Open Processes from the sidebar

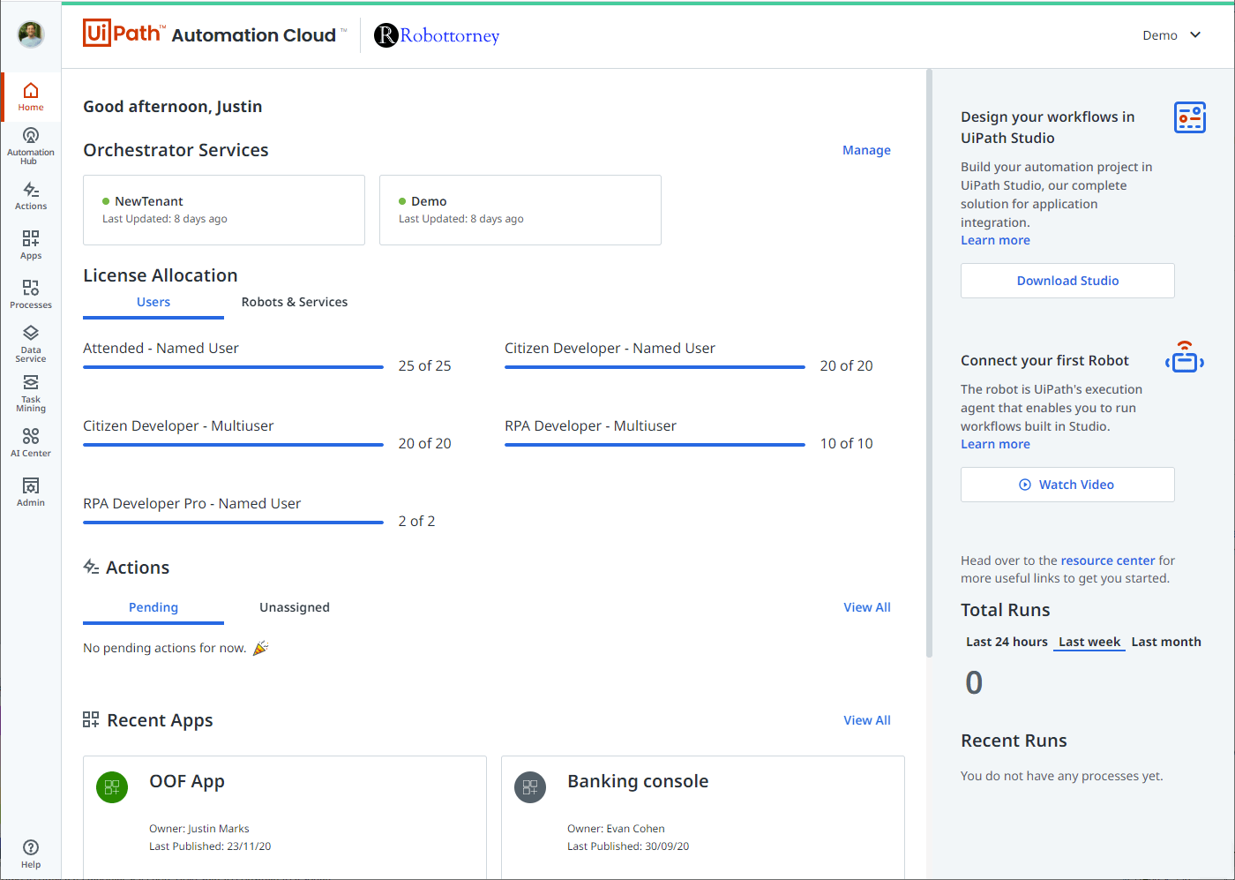pos(31,294)
